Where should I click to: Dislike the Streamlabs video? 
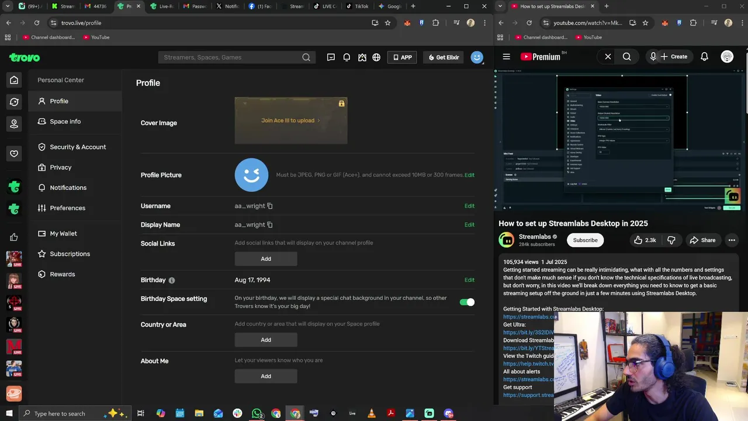tap(671, 240)
